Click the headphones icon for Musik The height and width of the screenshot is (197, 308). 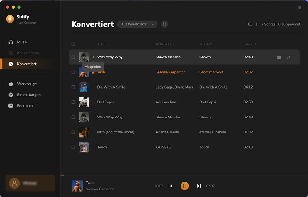[x=11, y=42]
